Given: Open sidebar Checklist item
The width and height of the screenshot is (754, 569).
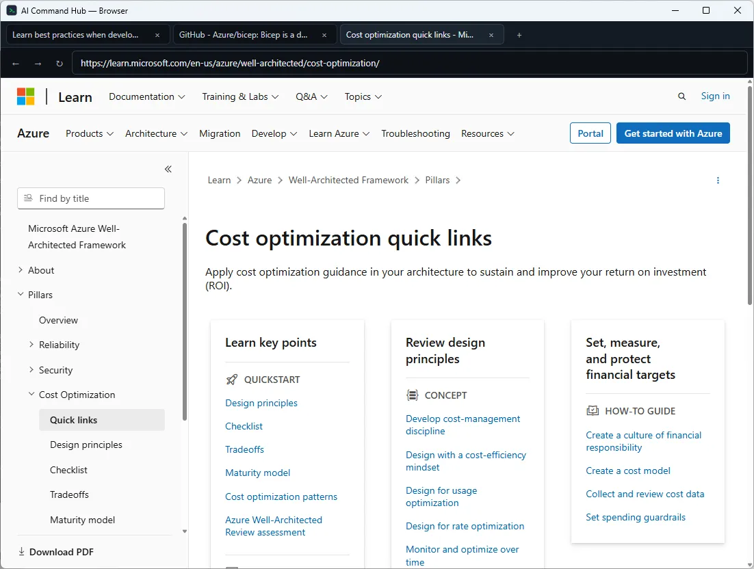Looking at the screenshot, I should pyautogui.click(x=69, y=470).
